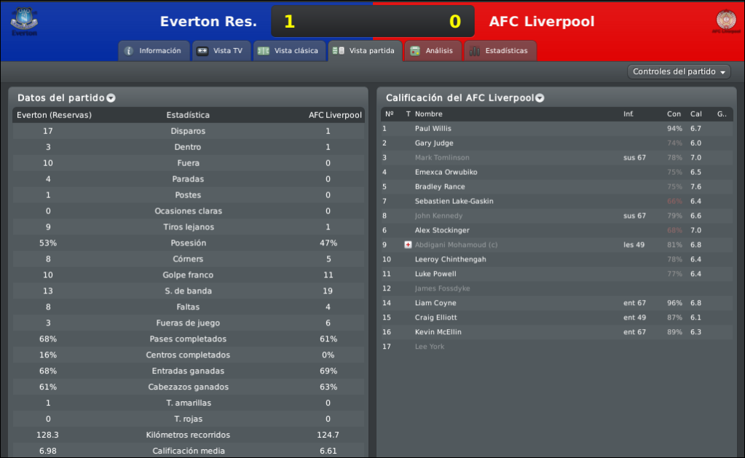This screenshot has height=458, width=745.
Task: Expand the Datos del partido dropdown arrow
Action: coord(111,98)
